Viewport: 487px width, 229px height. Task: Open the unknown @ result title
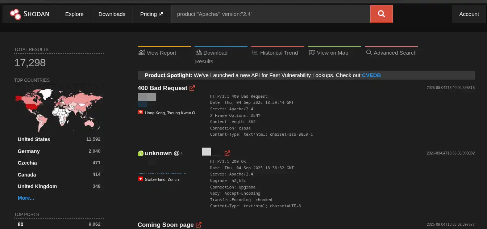162,153
